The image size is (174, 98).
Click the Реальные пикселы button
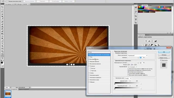pos(30,1)
